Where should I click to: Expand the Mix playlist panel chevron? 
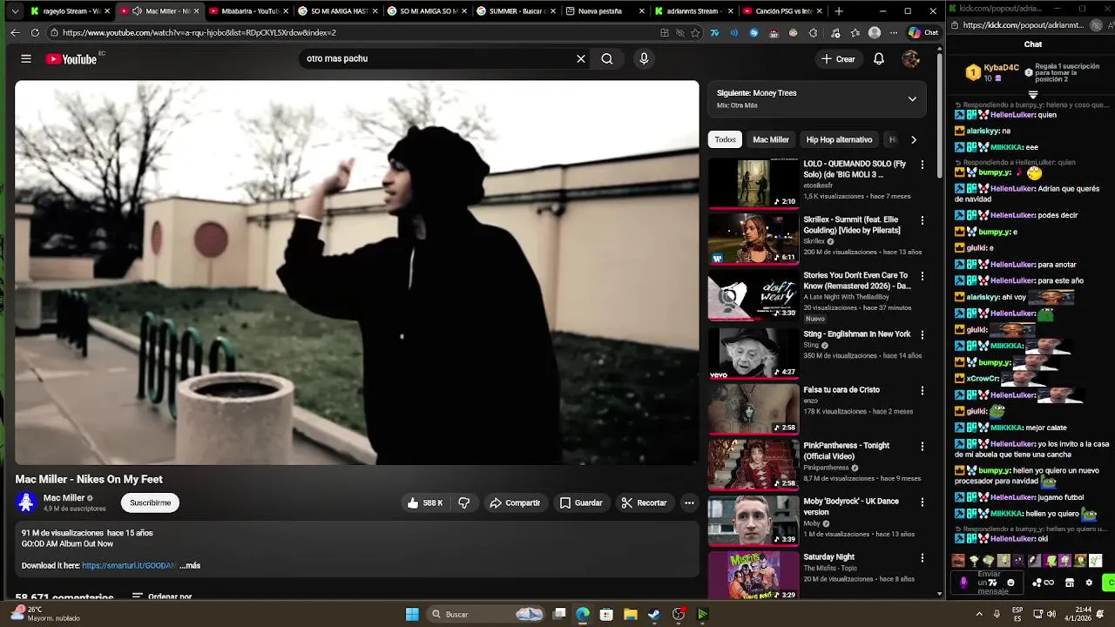[x=912, y=98]
